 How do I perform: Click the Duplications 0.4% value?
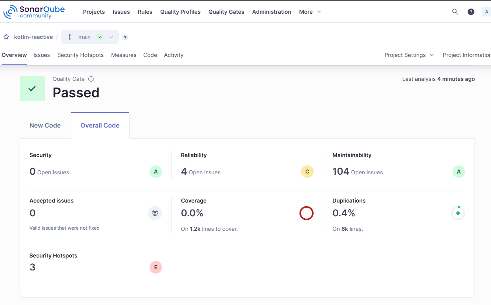click(344, 213)
